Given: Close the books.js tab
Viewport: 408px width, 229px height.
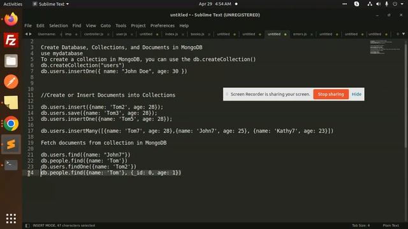Looking at the screenshot, I should coord(209,34).
